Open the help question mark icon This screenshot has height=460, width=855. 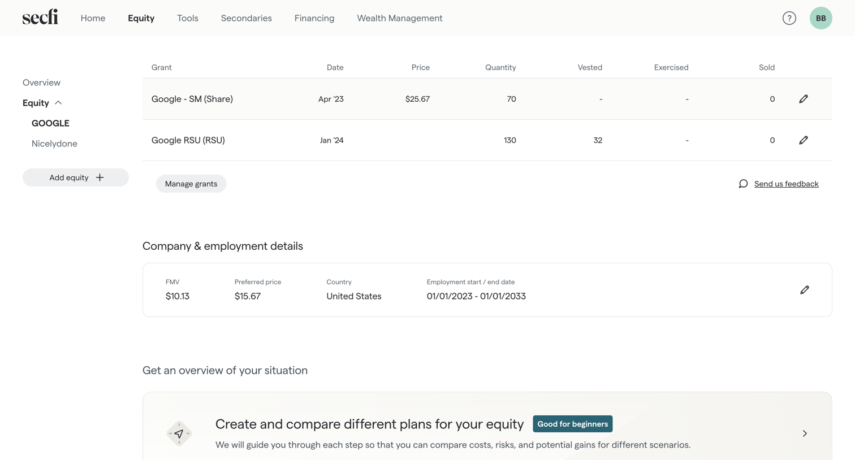click(x=789, y=18)
